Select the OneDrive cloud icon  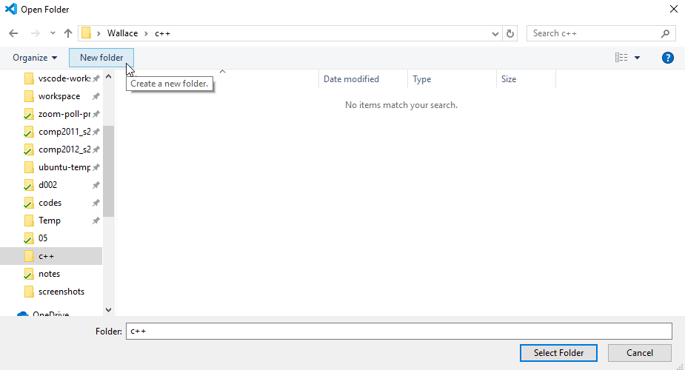[22, 314]
